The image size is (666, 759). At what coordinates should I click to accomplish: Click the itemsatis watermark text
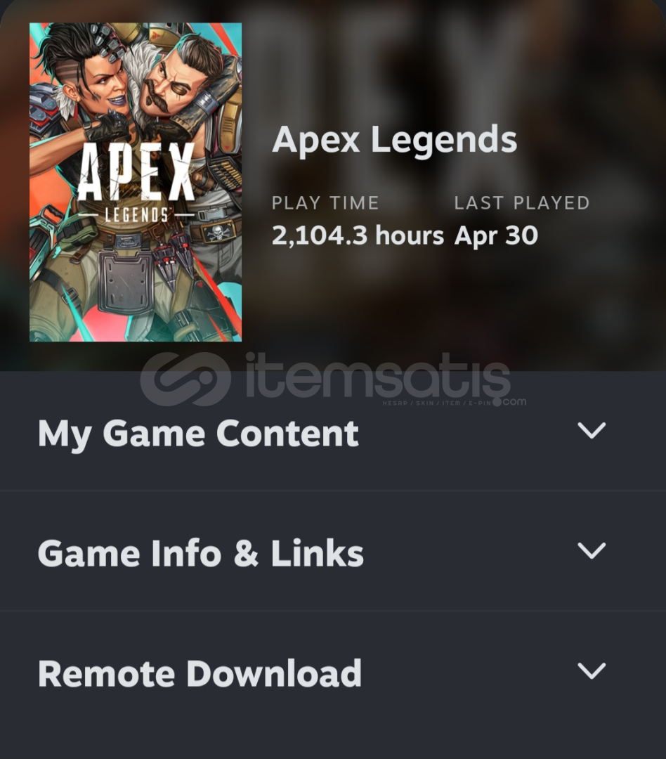coord(377,377)
